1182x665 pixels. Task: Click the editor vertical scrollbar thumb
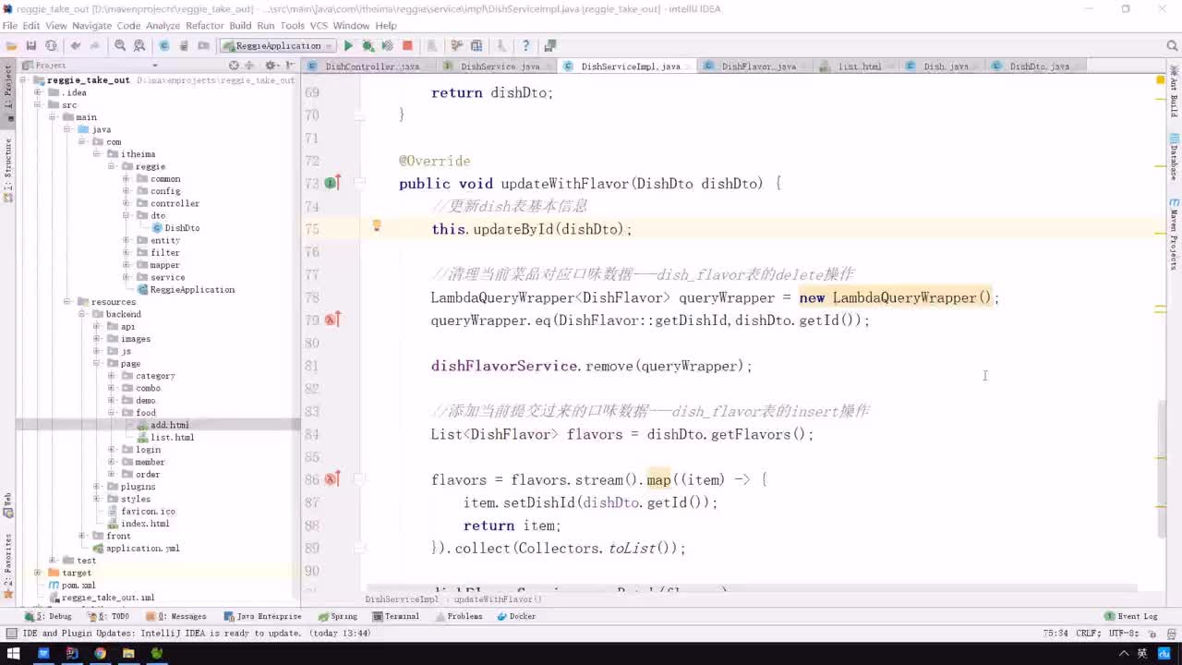1162,471
